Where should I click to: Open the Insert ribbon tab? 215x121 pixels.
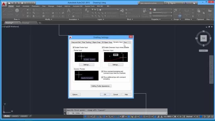click(x=18, y=6)
